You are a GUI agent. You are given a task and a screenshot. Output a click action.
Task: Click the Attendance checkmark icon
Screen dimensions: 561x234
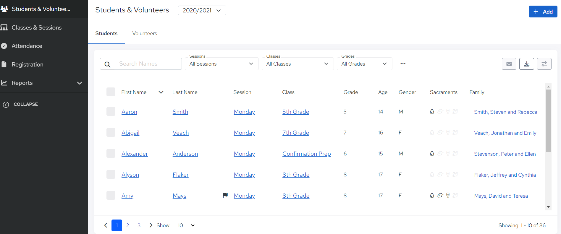(x=4, y=46)
